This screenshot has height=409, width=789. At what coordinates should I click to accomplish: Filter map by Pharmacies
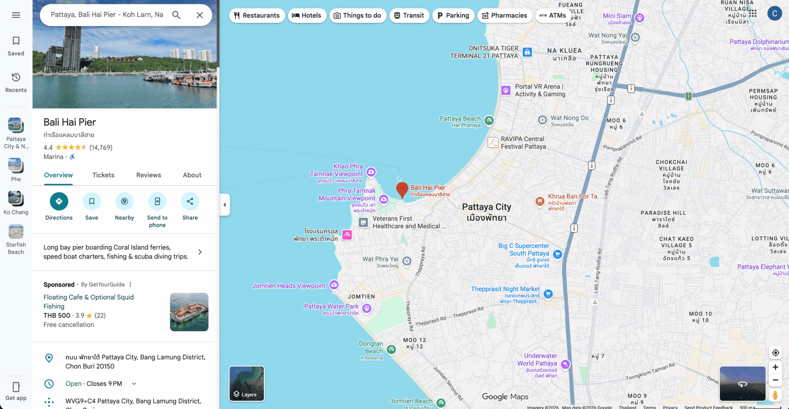point(505,16)
